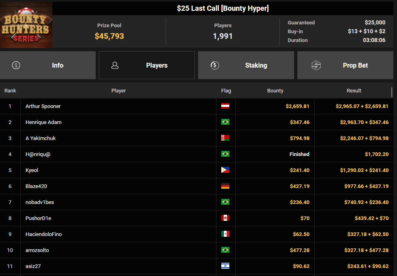The image size is (397, 276).
Task: Select player Henrique Adam's name
Action: 43,122
